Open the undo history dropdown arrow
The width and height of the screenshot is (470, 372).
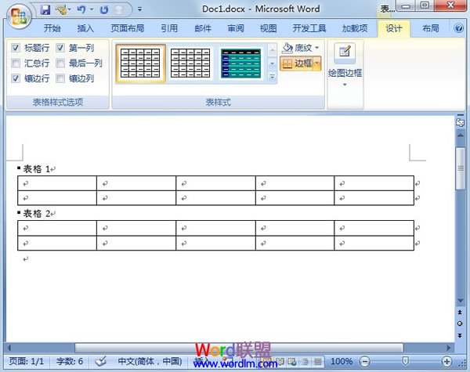(92, 10)
